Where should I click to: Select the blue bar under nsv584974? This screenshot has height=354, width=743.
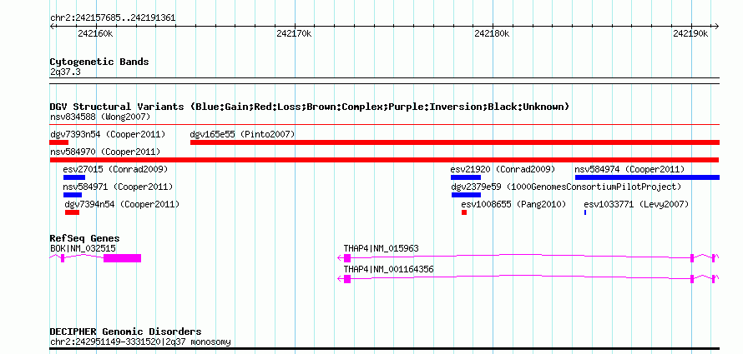tap(647, 177)
